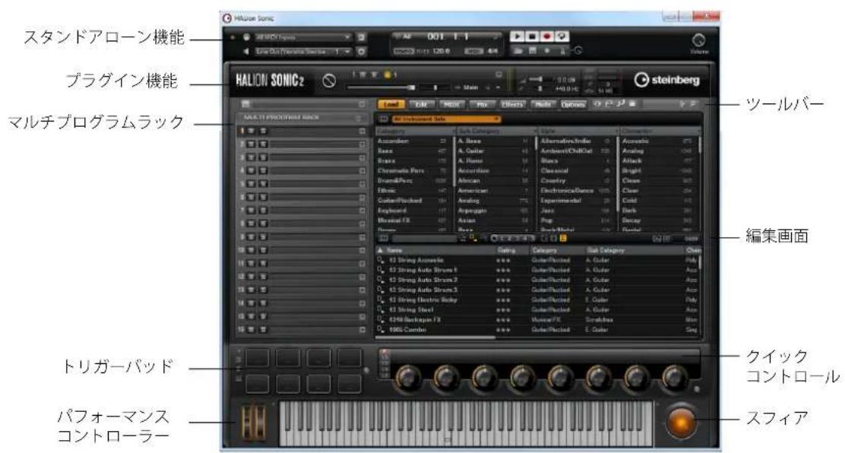The width and height of the screenshot is (845, 453).
Task: Open the load program icon of slot 1
Action: tap(362, 131)
